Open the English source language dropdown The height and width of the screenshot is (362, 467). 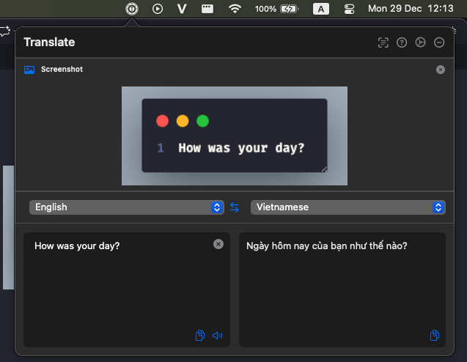126,207
